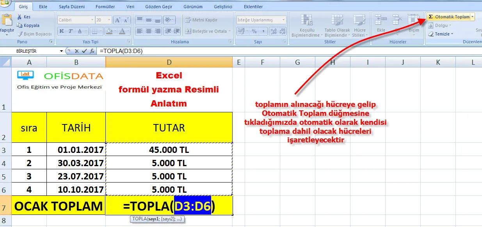Click the fx insert function icon
The image size is (482, 227).
92,51
